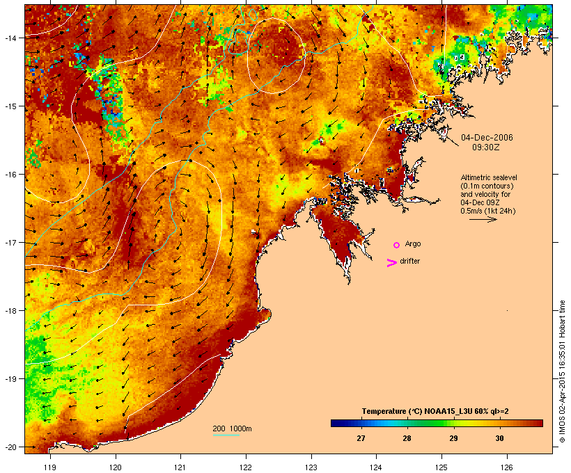
Task: Click the 'Temperature (°C) NOAA15_L3U 60% ql>=2' title
Action: point(435,411)
